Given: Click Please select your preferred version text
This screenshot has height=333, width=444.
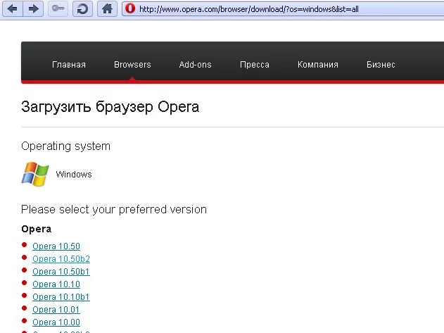Looking at the screenshot, I should tap(114, 210).
